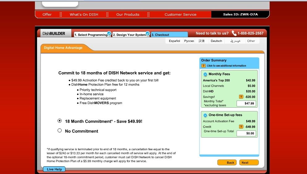Screen dimensions: 307x174
Task: Click the checkmark on Select Programming step
Action: click(109, 34)
